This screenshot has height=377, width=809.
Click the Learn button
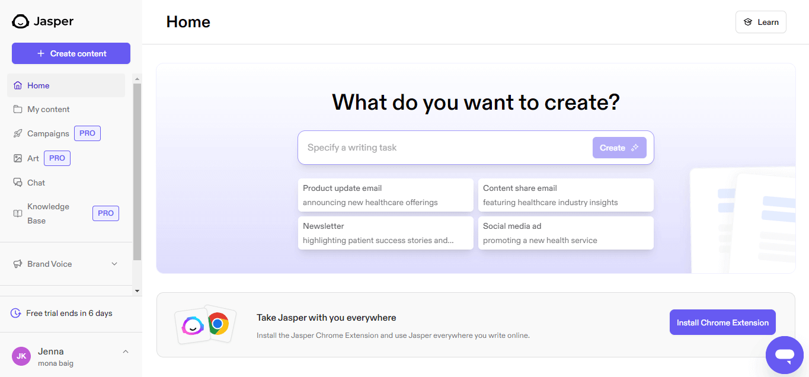point(761,22)
